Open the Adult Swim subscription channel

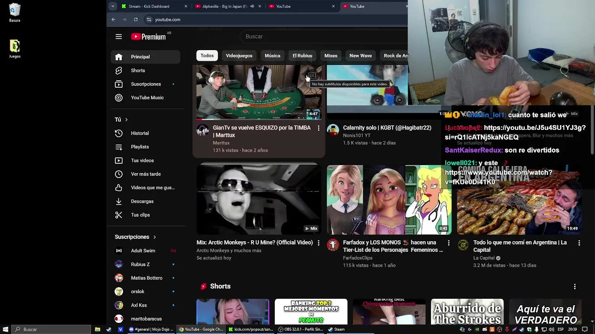click(145, 250)
